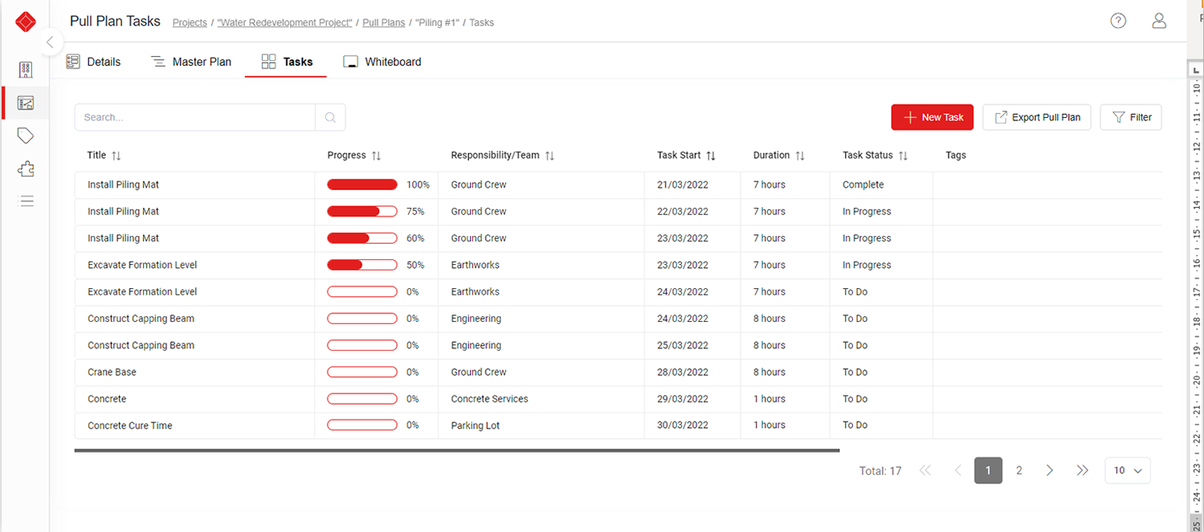
Task: Go to page 2
Action: [x=1019, y=470]
